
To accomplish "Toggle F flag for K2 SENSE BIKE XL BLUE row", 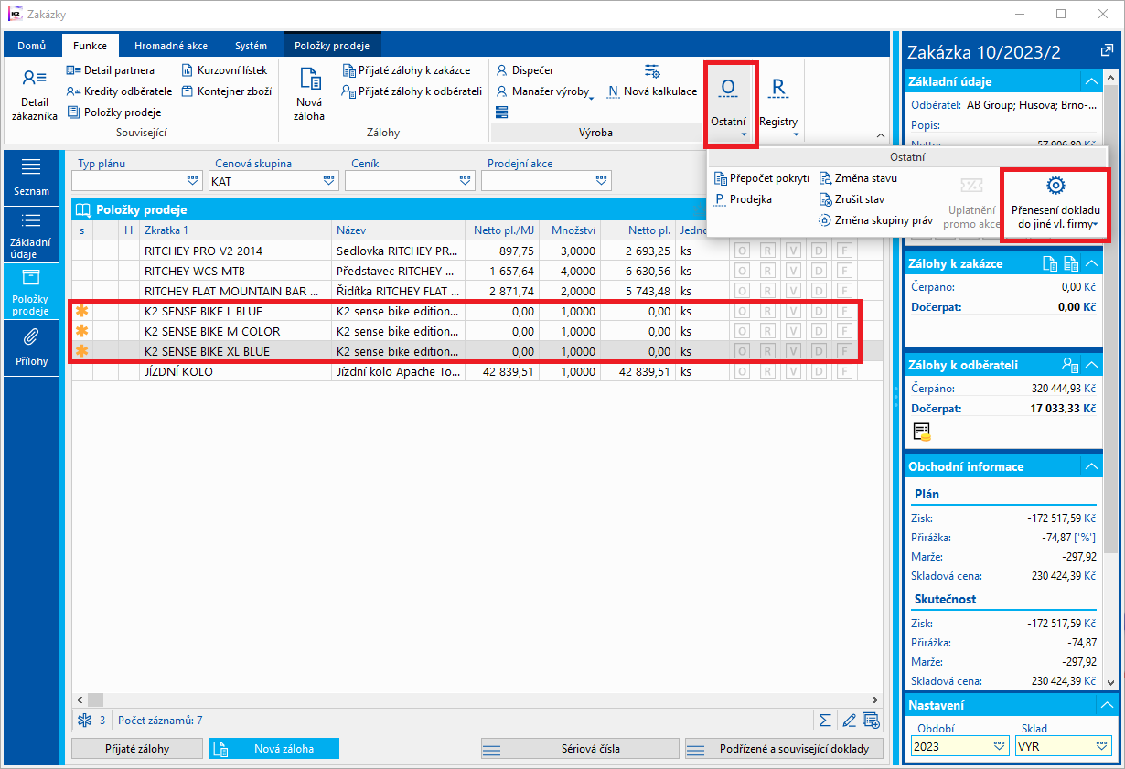I will [845, 351].
